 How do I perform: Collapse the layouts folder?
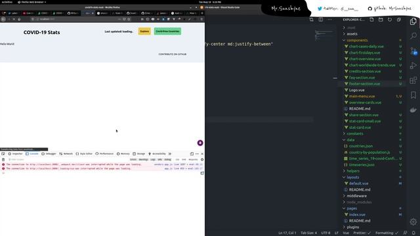[x=353, y=177]
